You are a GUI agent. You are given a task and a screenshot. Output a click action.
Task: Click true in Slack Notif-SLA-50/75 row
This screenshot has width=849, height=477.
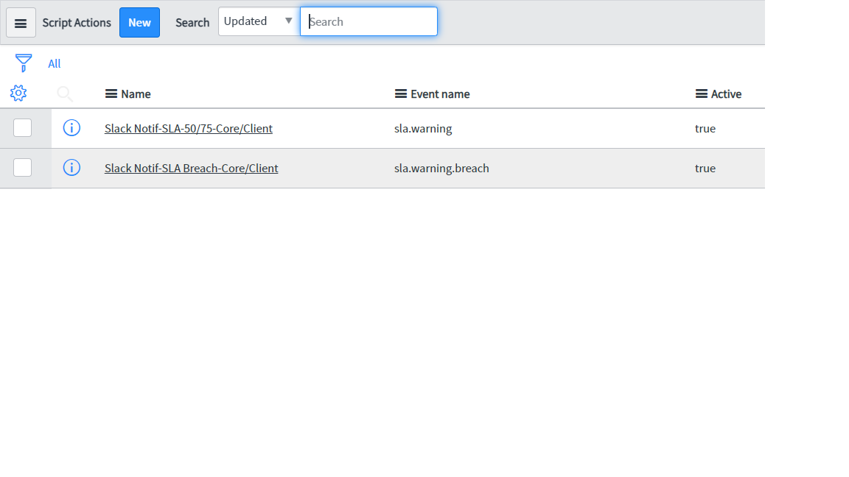coord(705,129)
